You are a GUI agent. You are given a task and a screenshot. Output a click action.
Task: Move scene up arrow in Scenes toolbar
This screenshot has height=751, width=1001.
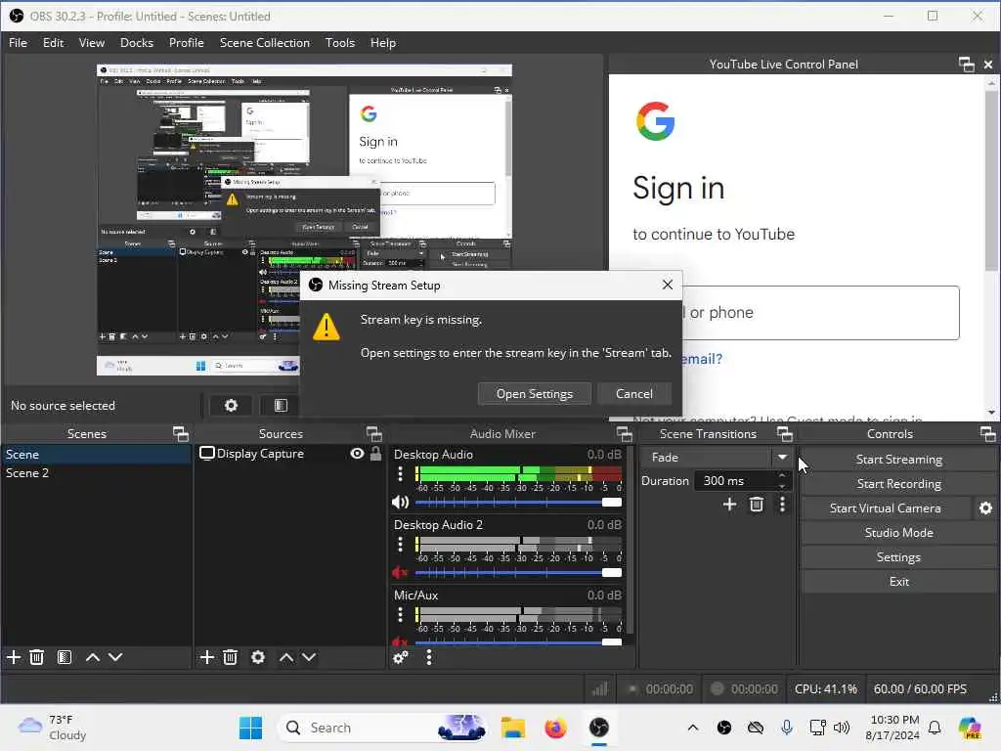(x=93, y=657)
